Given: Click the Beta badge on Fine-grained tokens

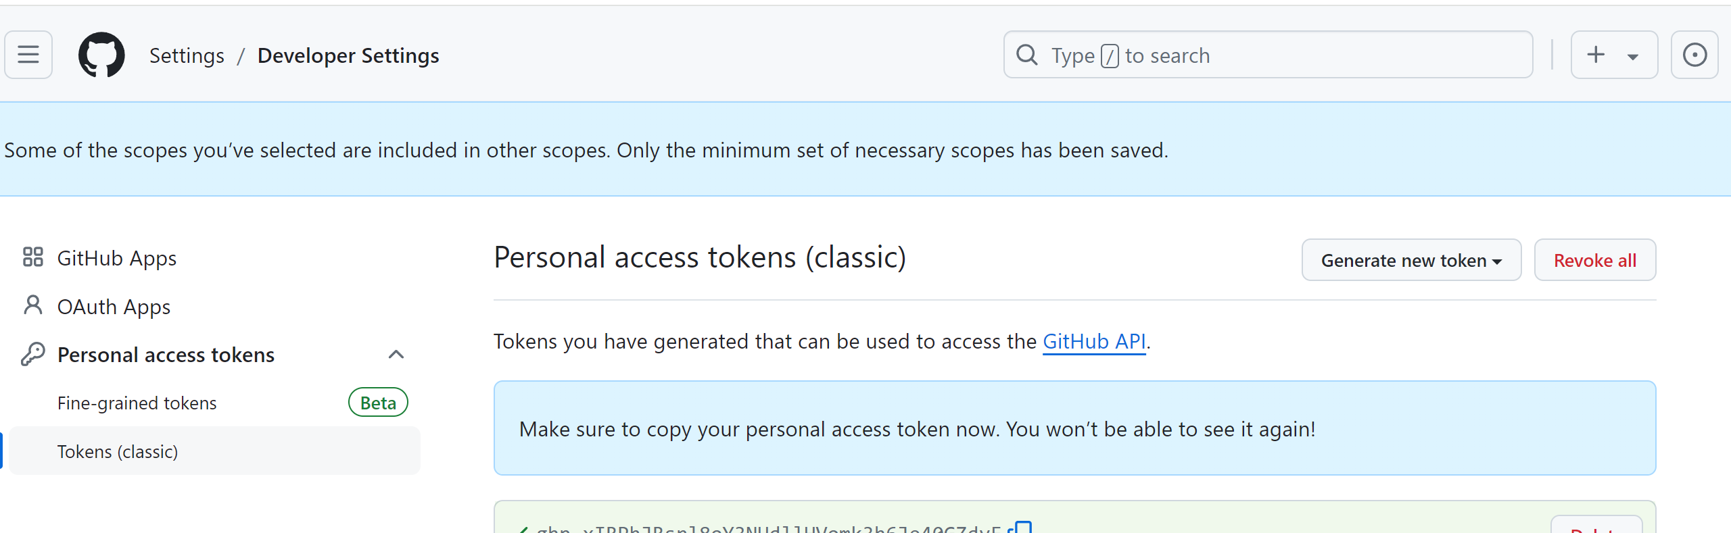Looking at the screenshot, I should [377, 402].
